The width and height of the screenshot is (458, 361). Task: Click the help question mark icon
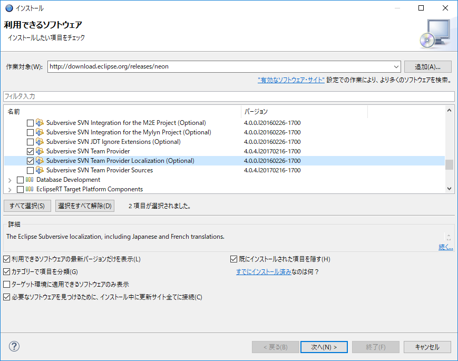point(14,346)
